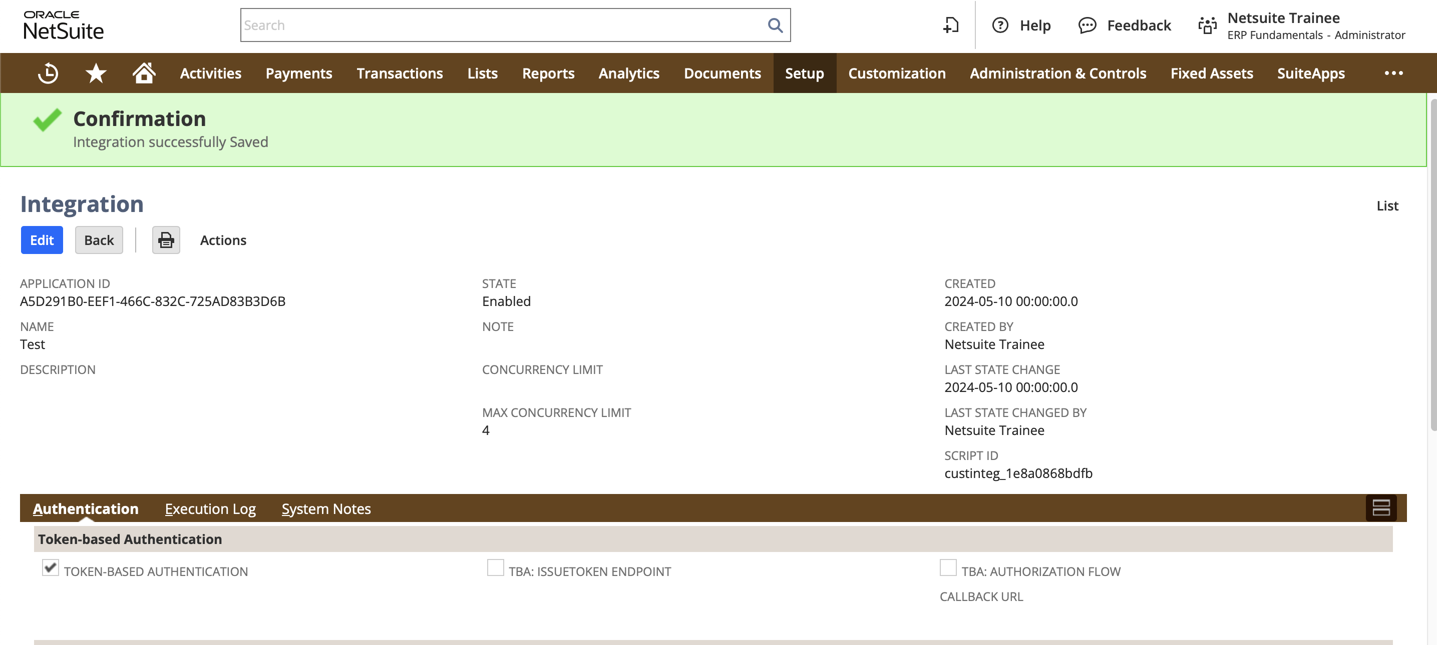Toggle Token-Based Authentication checkbox
Viewport: 1437px width, 645px height.
coord(50,567)
